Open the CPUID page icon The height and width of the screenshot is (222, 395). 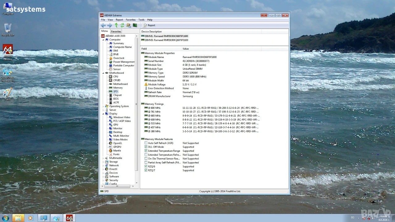pyautogui.click(x=111, y=80)
